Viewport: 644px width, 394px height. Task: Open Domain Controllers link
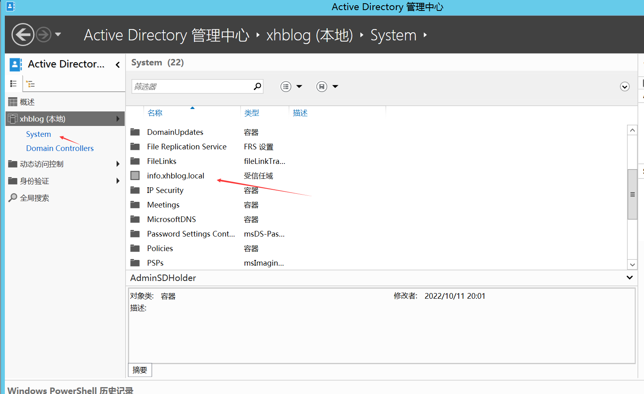tap(60, 148)
